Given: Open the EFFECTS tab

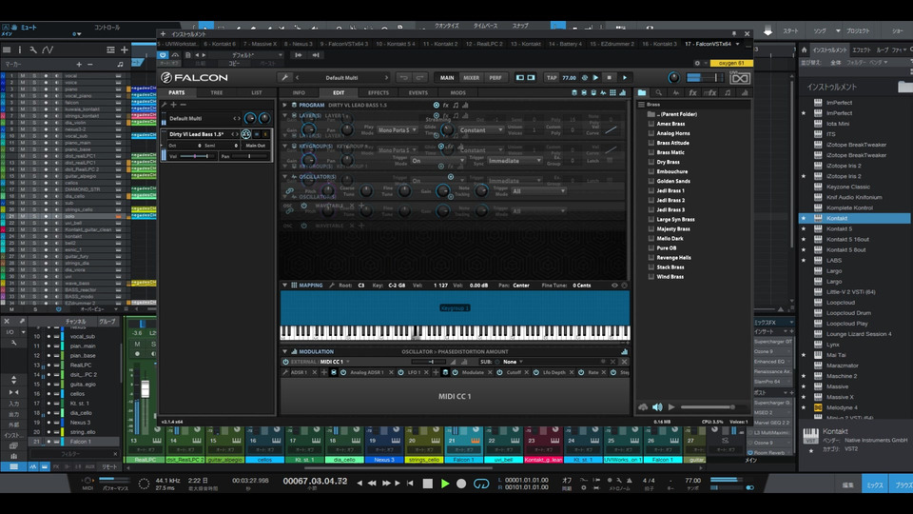Looking at the screenshot, I should (x=379, y=92).
